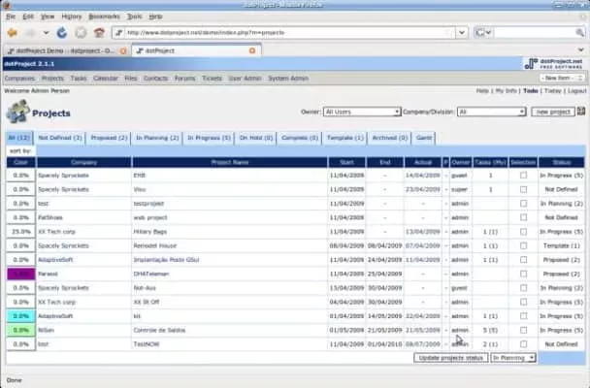Check the selection box for Hillary Bags
Image resolution: width=590 pixels, height=388 pixels.
(523, 232)
